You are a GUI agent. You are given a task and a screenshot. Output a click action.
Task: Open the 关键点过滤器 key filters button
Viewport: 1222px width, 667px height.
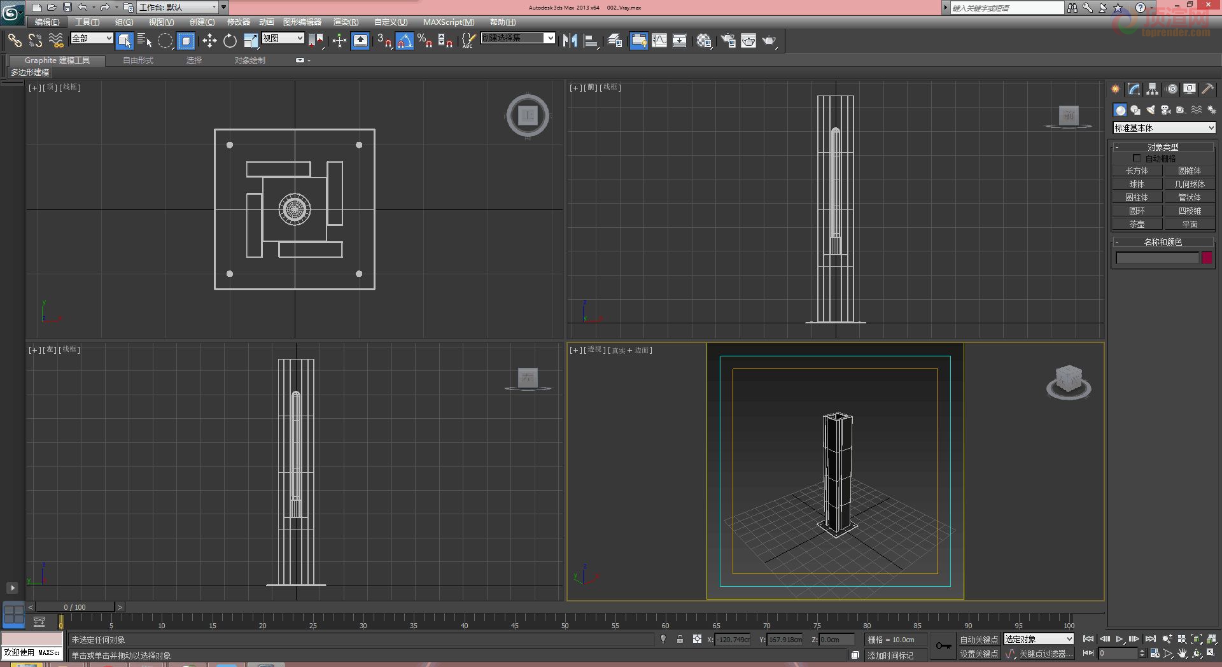tap(1046, 654)
